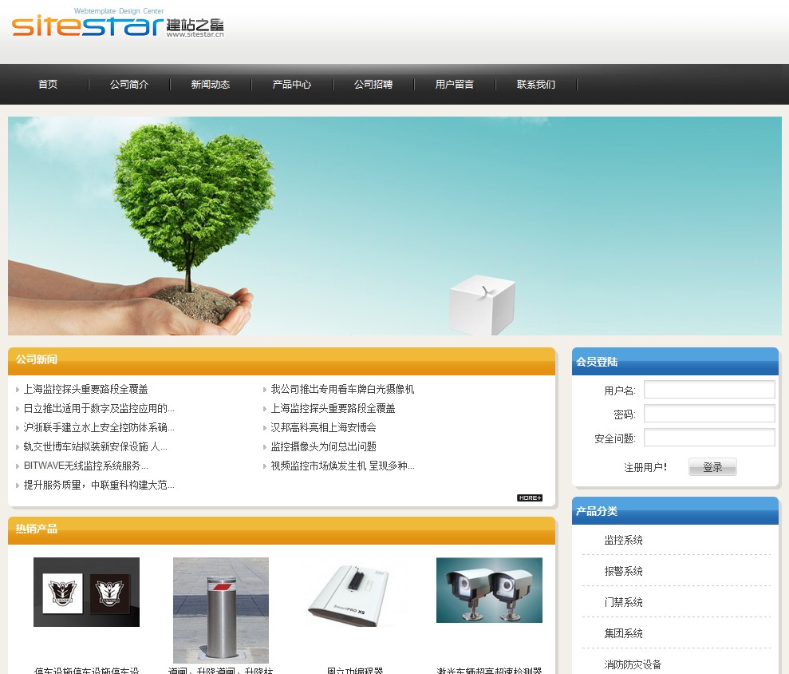789x674 pixels.
Task: Go to 公司简介 in navigation bar
Action: (129, 85)
